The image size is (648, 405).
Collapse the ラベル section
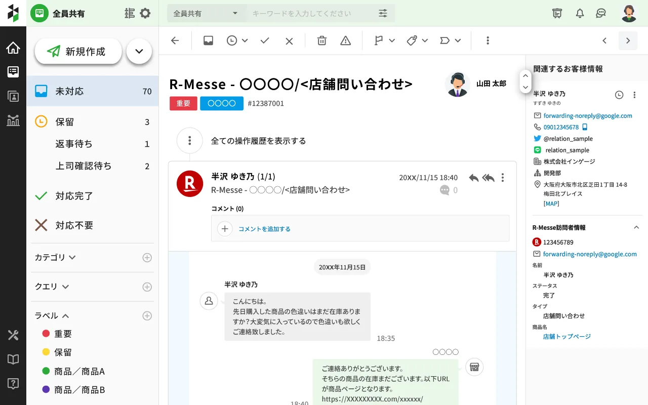click(52, 315)
